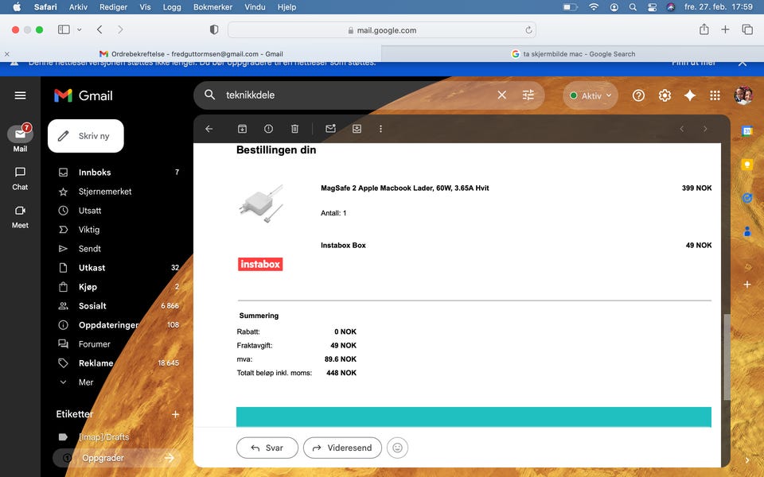Click Oppgrader upgrade button

pos(117,458)
